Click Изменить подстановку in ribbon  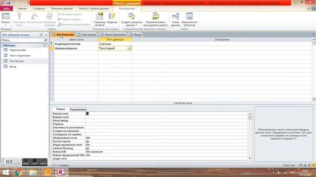pos(74,25)
